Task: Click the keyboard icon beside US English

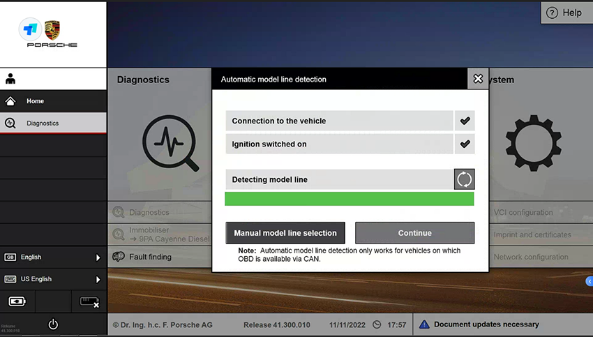Action: [10, 279]
